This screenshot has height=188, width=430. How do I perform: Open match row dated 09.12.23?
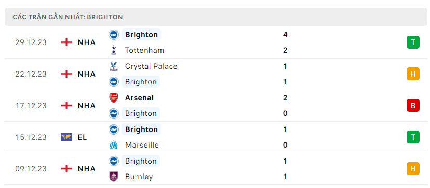tap(216, 169)
